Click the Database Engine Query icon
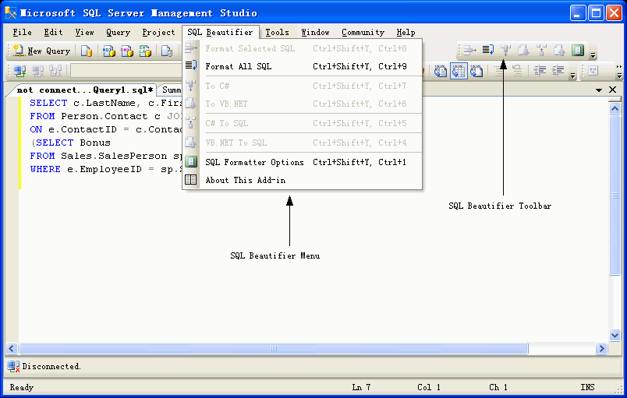Viewport: 627px width, 398px height. point(86,51)
